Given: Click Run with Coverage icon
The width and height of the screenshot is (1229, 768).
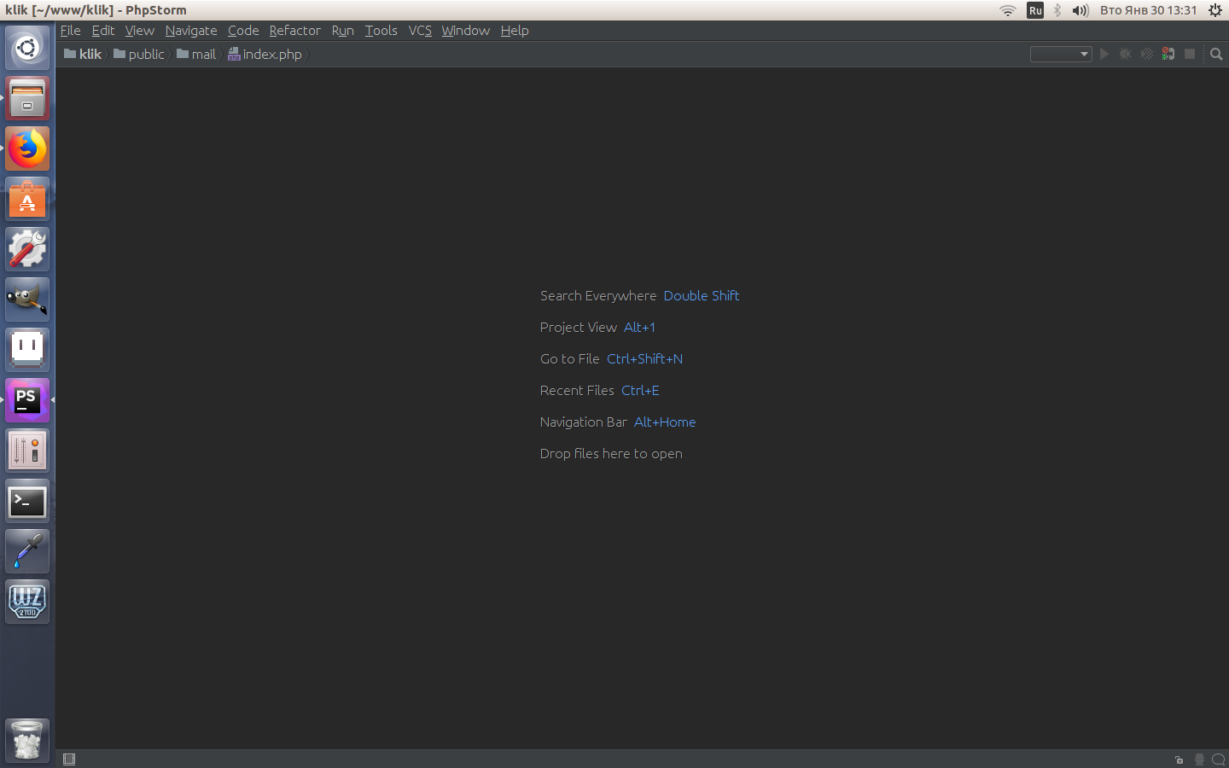Looking at the screenshot, I should (1147, 54).
